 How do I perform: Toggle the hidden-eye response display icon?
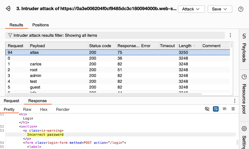click(207, 109)
